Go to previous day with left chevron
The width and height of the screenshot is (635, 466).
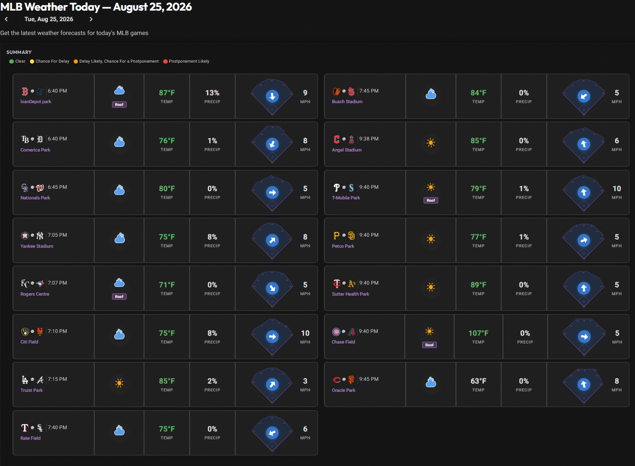pyautogui.click(x=6, y=19)
